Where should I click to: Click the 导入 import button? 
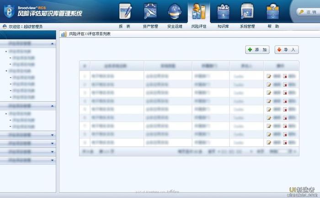point(287,50)
